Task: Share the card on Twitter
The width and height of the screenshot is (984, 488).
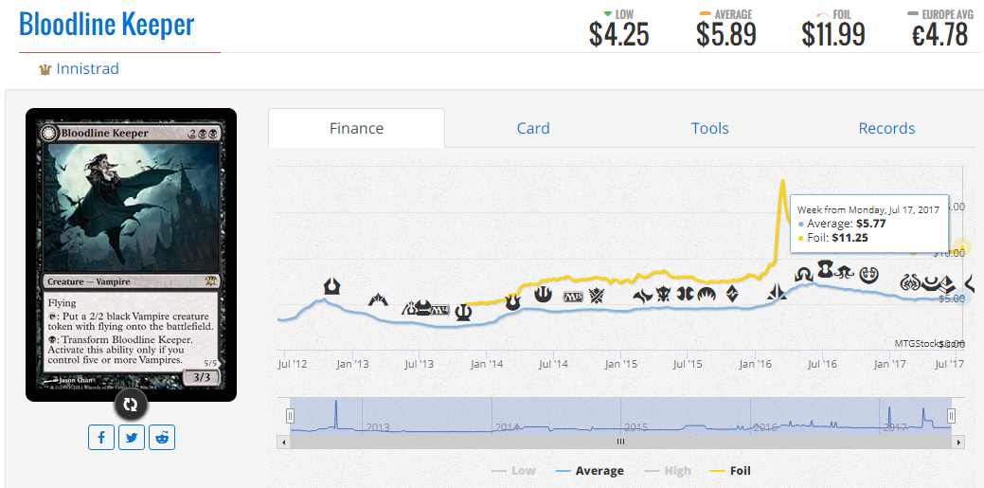Action: click(131, 437)
